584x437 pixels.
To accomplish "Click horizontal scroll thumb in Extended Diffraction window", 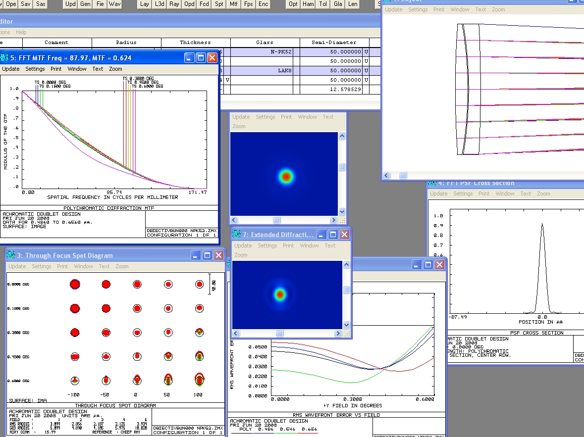I will (279, 334).
